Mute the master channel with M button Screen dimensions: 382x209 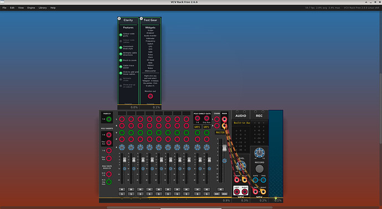pos(220,189)
